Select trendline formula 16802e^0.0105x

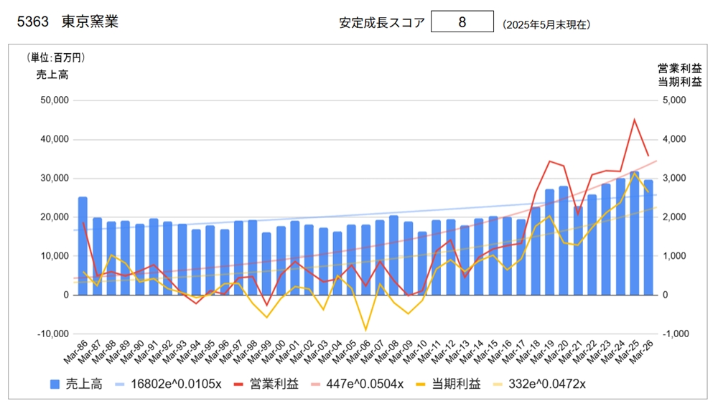177,384
